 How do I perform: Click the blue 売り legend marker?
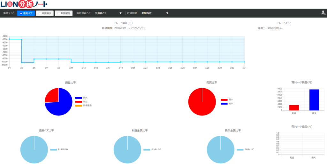coord(224,104)
